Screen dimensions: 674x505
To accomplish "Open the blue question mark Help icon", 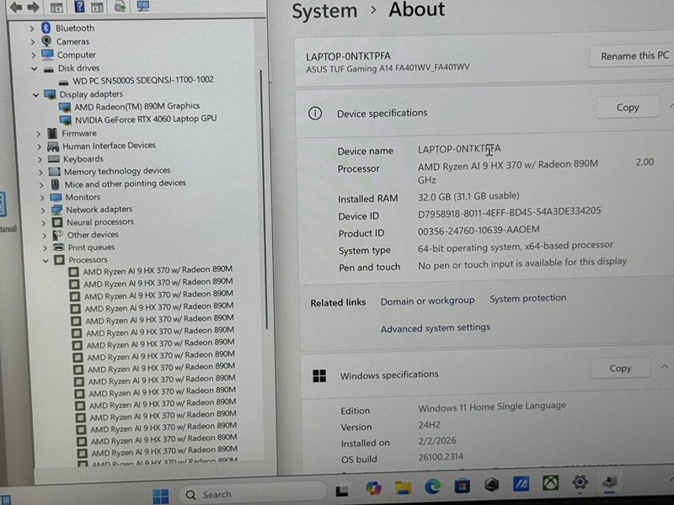I will (x=79, y=8).
